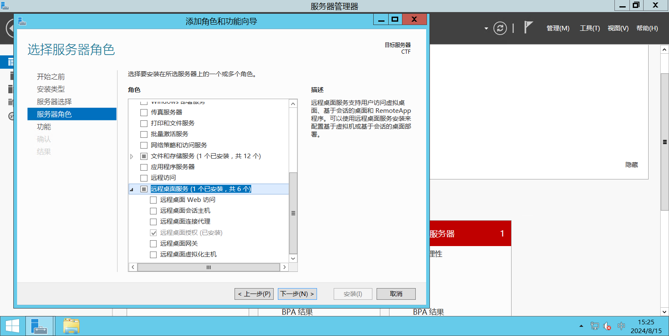Open the Windows Start button
The width and height of the screenshot is (669, 336).
point(12,326)
